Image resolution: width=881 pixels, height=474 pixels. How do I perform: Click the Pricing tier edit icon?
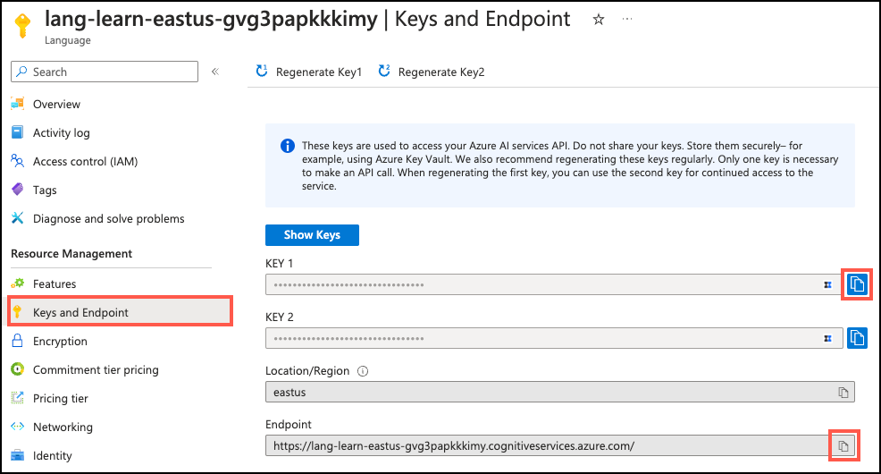click(x=17, y=397)
